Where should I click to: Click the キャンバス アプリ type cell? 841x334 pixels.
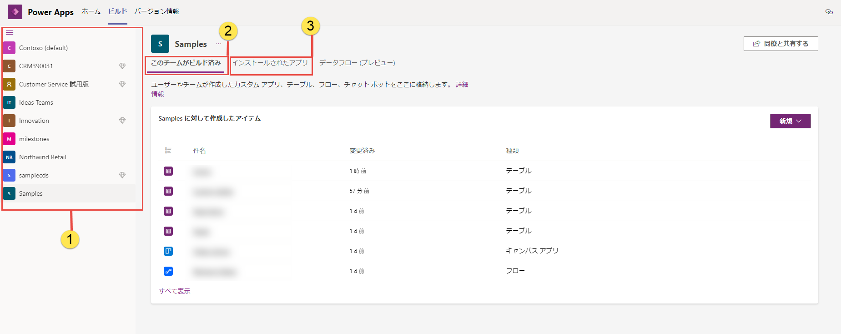coord(532,251)
